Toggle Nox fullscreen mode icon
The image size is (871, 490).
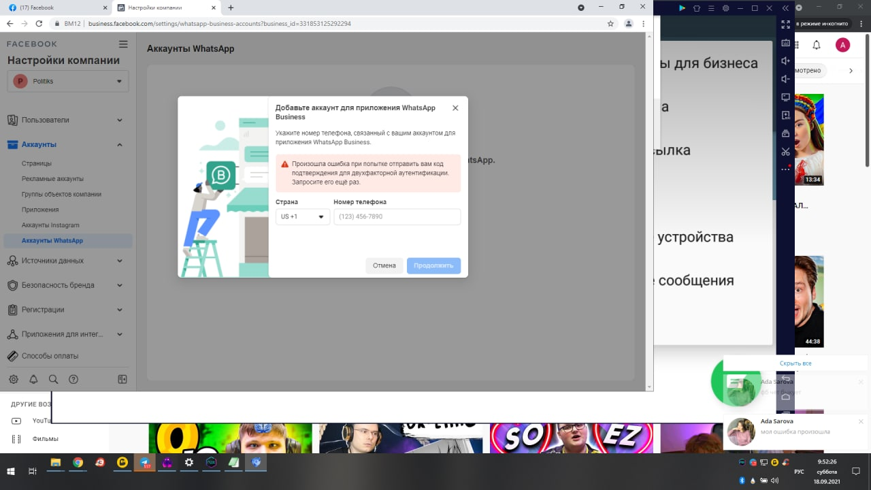click(785, 24)
